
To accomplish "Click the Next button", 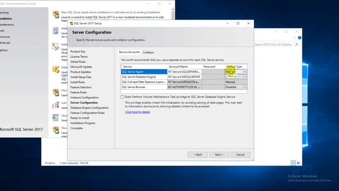I will pyautogui.click(x=219, y=154).
